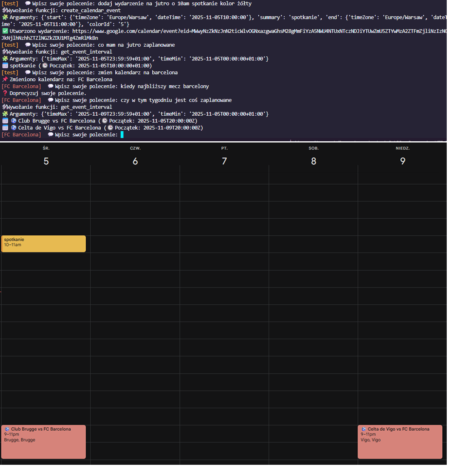Open Club Brugge vs FC Barcelona calendar event
This screenshot has width=450, height=466.
[x=43, y=442]
